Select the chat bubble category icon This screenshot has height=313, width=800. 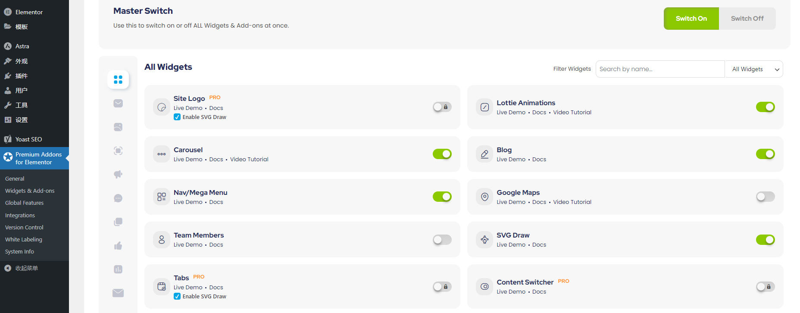[118, 198]
